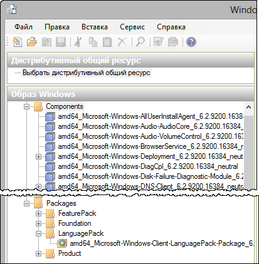Click the LanguagePack folder icon
The height and width of the screenshot is (264, 259).
coord(50,233)
